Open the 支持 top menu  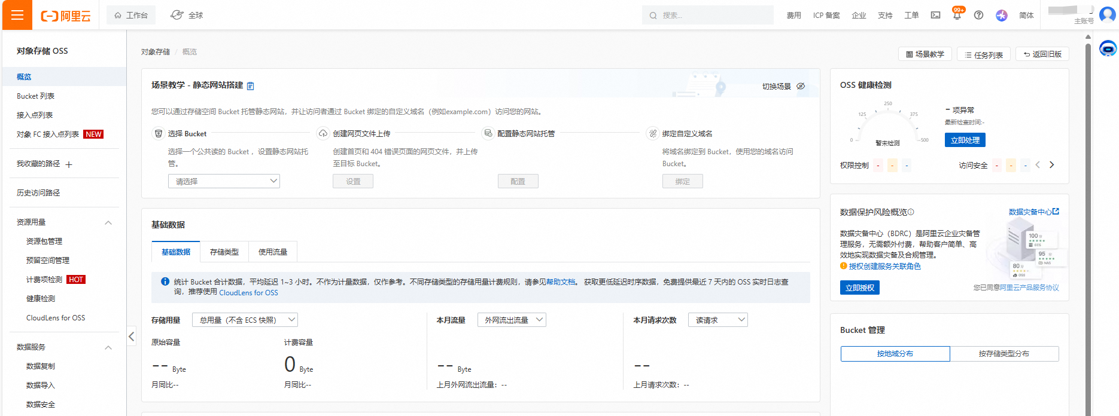point(885,16)
